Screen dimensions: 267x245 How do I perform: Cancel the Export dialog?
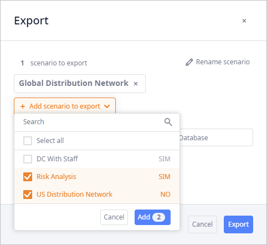click(202, 224)
